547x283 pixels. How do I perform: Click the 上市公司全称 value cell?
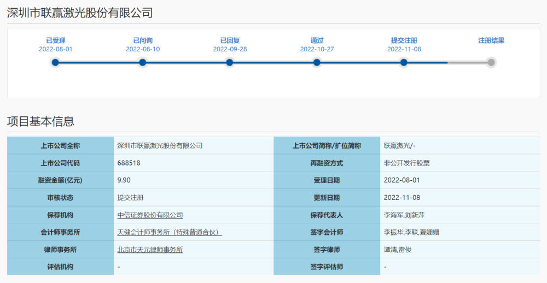tap(194, 146)
